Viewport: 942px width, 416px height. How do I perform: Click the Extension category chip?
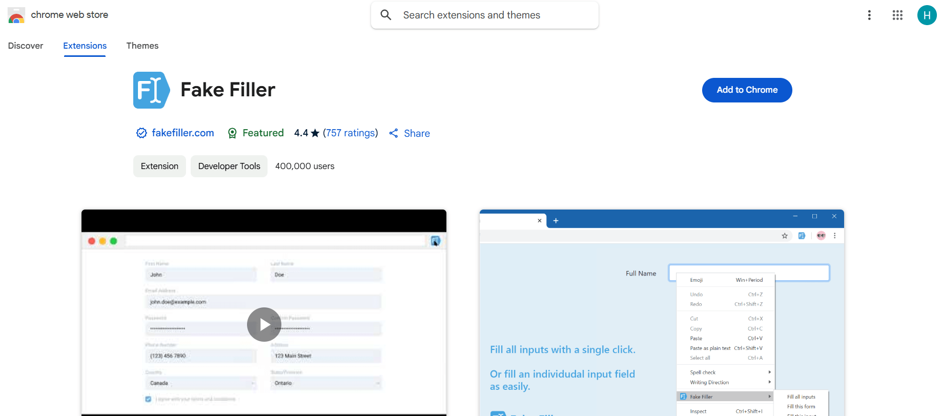[159, 166]
